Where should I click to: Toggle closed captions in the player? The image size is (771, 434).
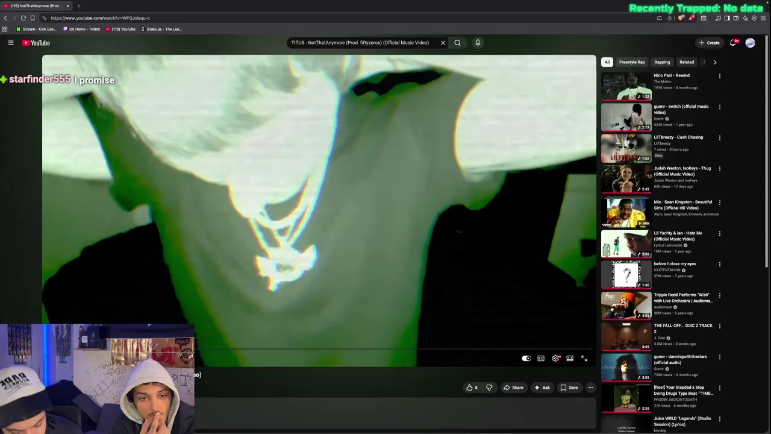coord(541,359)
